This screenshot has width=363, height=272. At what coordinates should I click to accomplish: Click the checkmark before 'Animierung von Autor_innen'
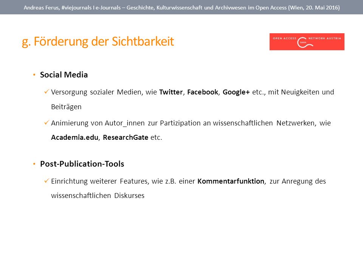point(47,122)
